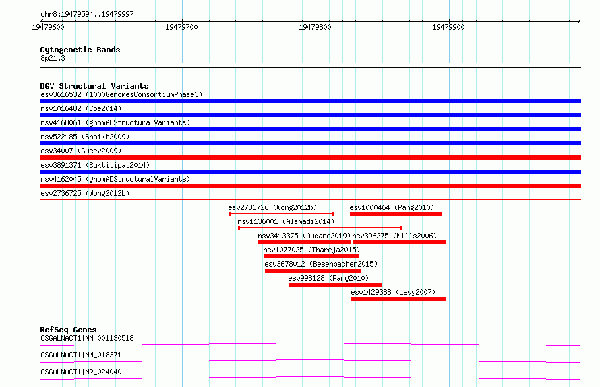The width and height of the screenshot is (600, 387).
Task: Click the esv2736726 (Wong2012b) variant label
Action: [272, 207]
